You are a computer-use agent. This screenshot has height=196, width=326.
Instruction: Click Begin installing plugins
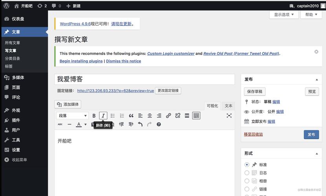[81, 61]
